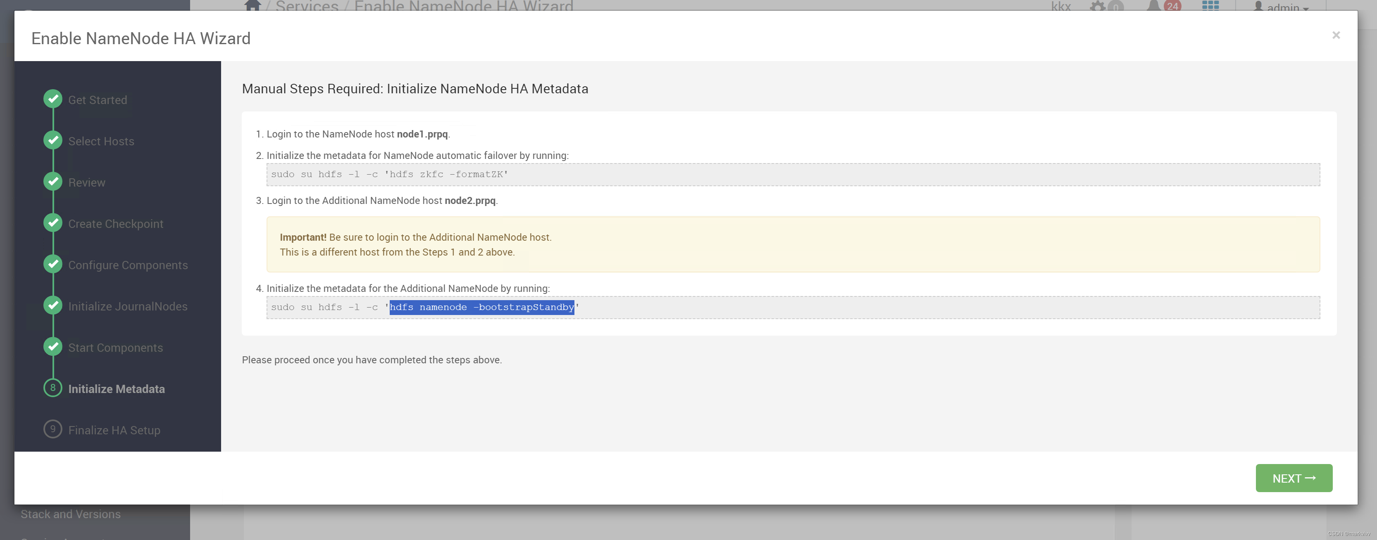Close the Enable NameNode HA Wizard dialog

(x=1336, y=35)
